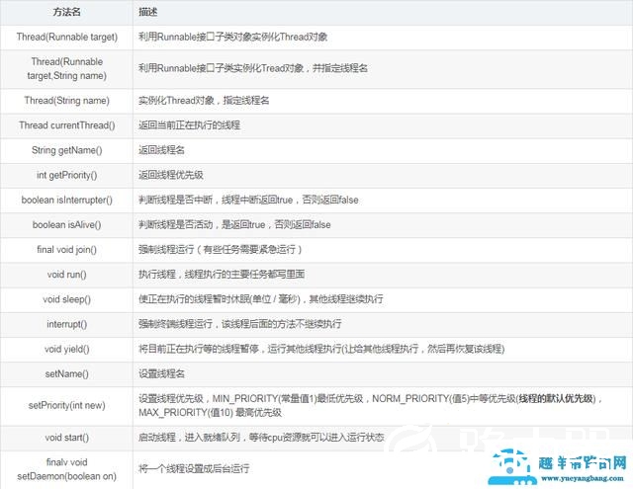633x489 pixels.
Task: Select the 'void yield()' cell
Action: pos(66,349)
